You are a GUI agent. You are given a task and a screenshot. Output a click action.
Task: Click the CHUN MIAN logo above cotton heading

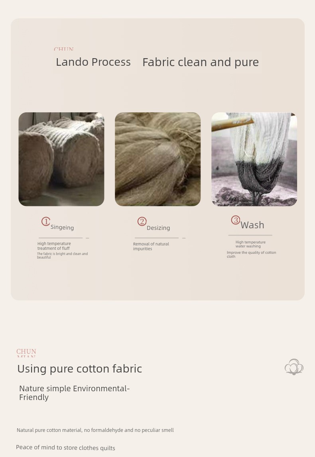[x=26, y=353]
